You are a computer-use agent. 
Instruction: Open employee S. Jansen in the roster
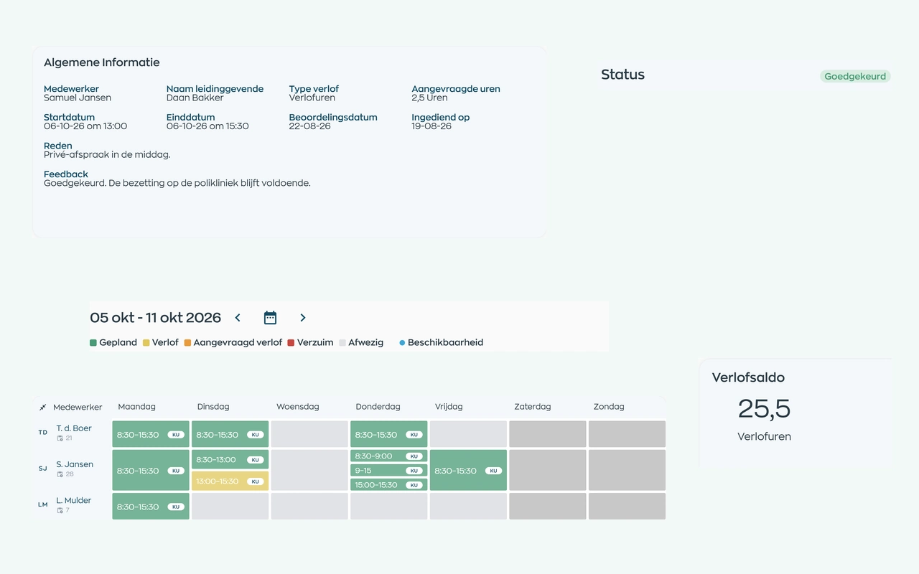75,464
